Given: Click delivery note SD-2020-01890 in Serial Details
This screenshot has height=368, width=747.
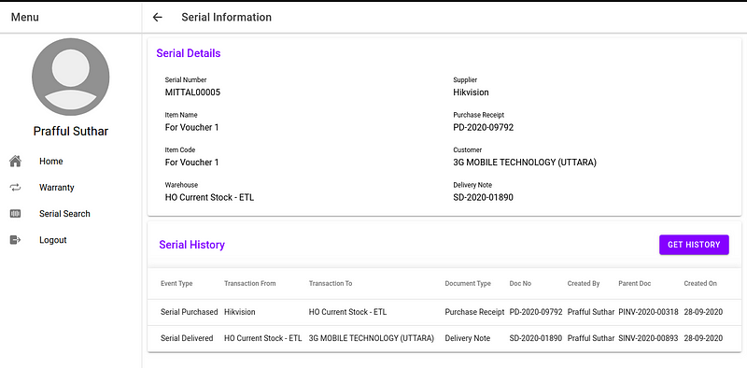Looking at the screenshot, I should coord(483,197).
